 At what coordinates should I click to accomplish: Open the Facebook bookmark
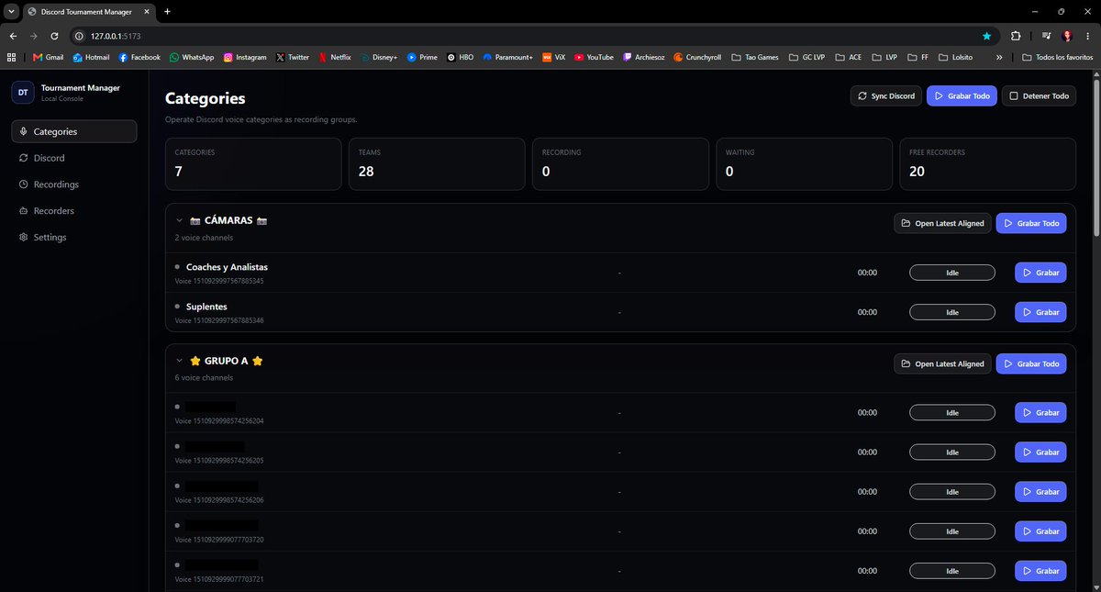tap(139, 57)
